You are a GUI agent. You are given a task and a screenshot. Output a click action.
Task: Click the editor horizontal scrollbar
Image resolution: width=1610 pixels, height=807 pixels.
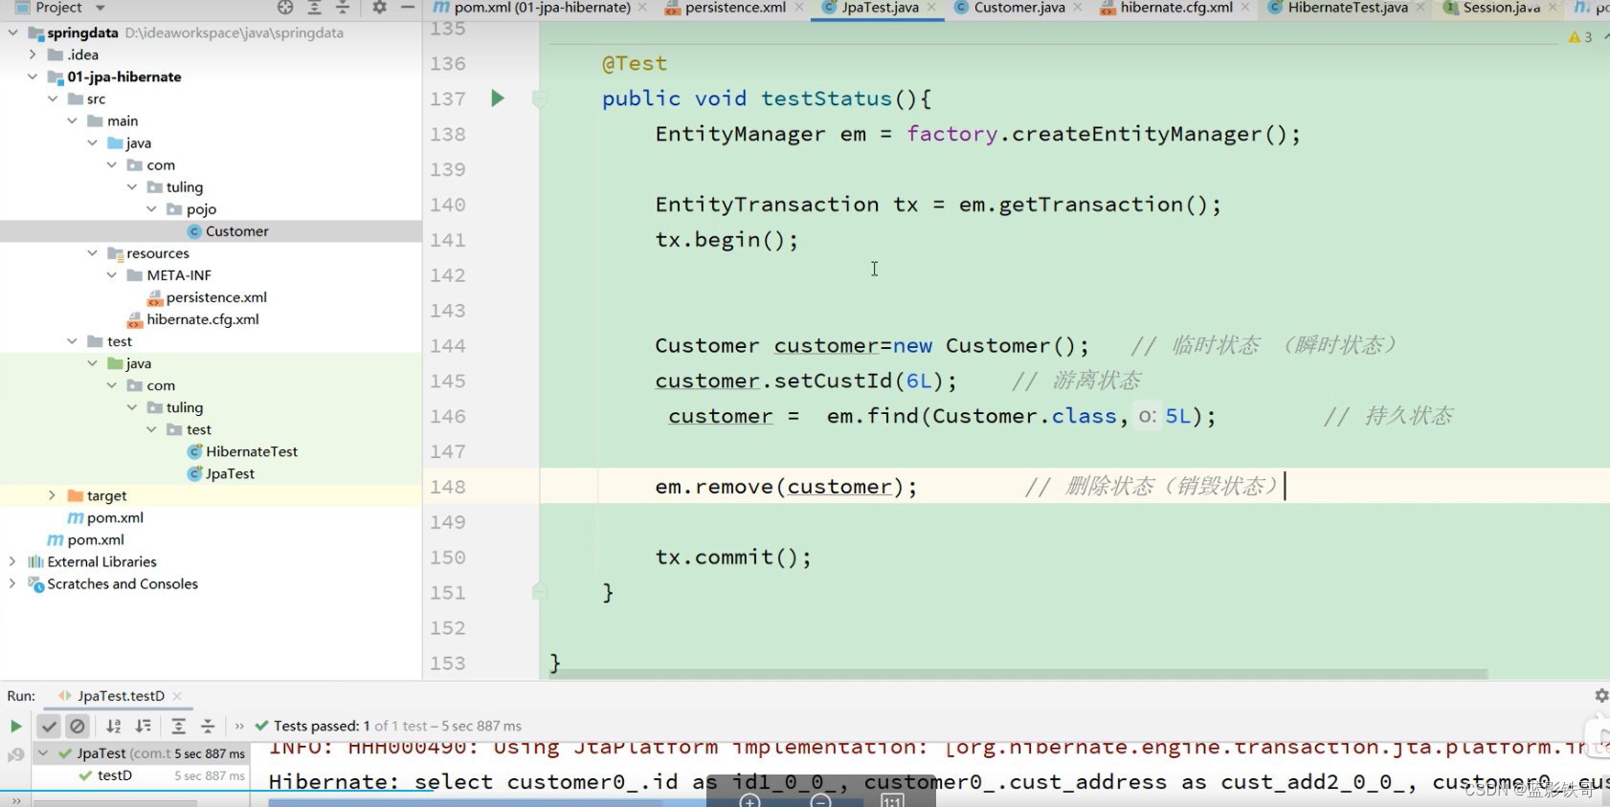pyautogui.click(x=1019, y=674)
